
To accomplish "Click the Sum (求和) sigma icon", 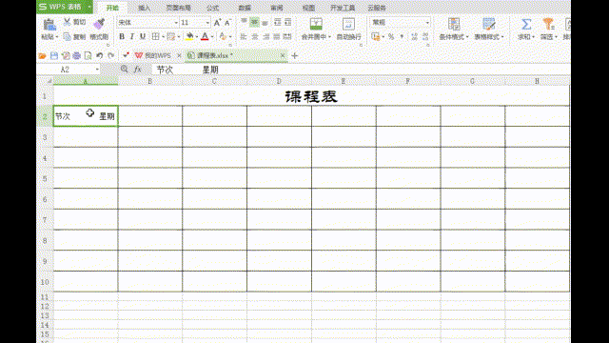I will coord(526,24).
